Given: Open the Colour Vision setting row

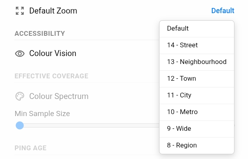Looking at the screenshot, I should pyautogui.click(x=53, y=53).
